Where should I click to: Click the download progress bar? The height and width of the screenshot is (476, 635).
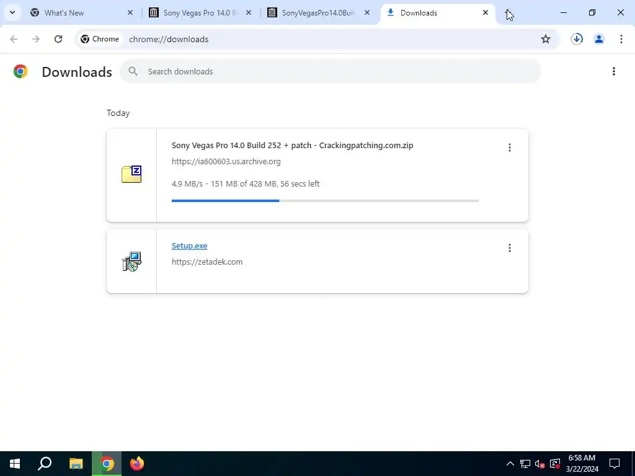[325, 201]
